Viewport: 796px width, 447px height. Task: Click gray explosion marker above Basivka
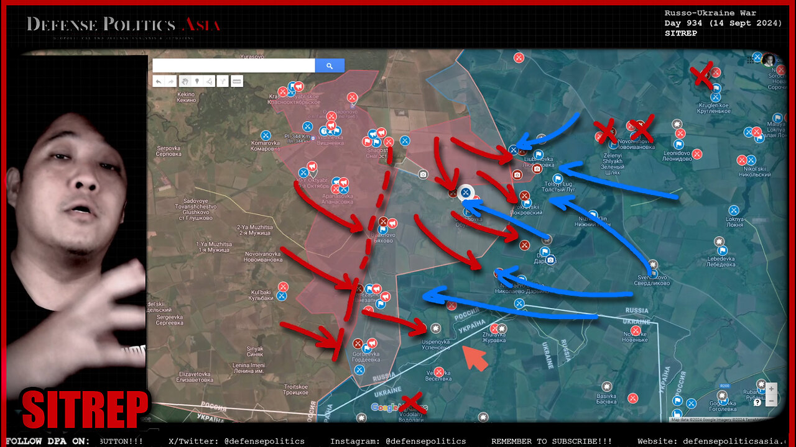(x=607, y=385)
